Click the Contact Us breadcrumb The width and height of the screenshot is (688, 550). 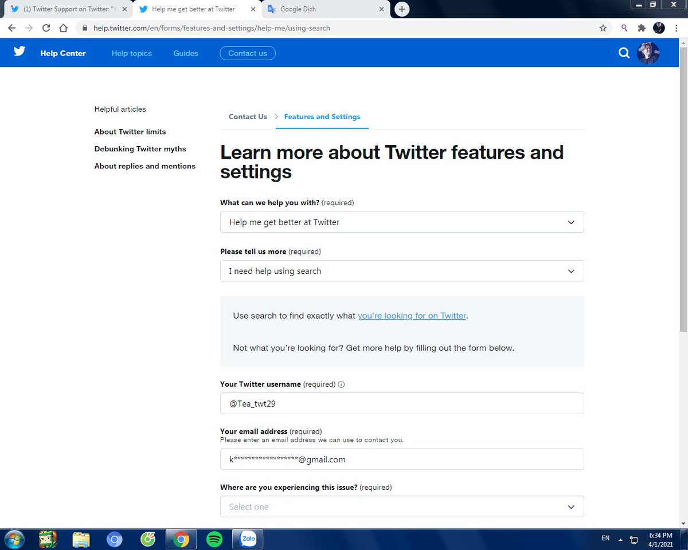coord(248,116)
